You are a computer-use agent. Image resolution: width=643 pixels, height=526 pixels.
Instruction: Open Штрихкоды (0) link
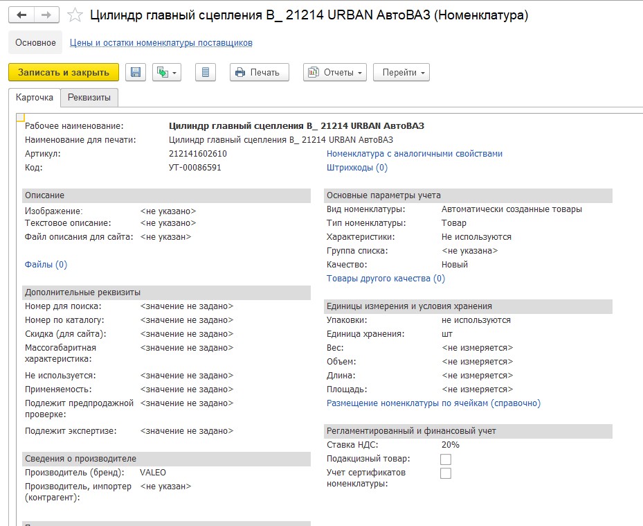[x=356, y=168]
